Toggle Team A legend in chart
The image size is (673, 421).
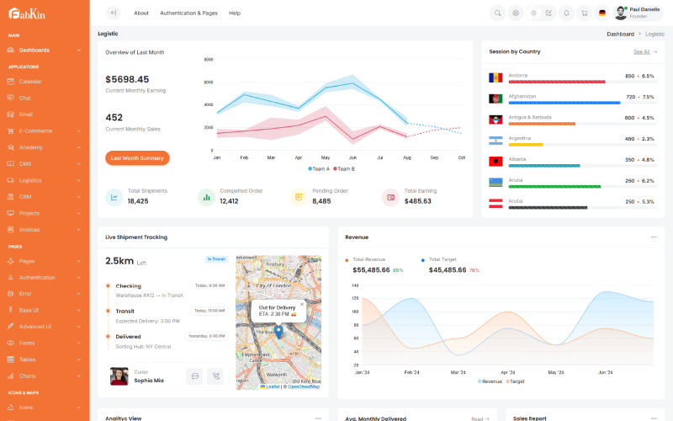point(319,169)
